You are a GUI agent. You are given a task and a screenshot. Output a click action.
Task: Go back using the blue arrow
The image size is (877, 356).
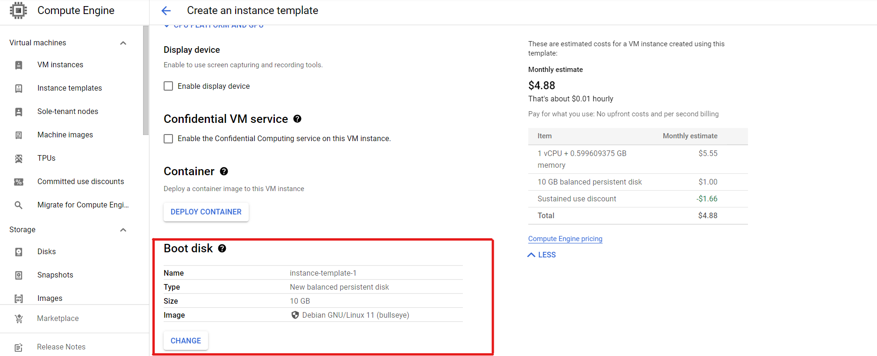point(166,10)
